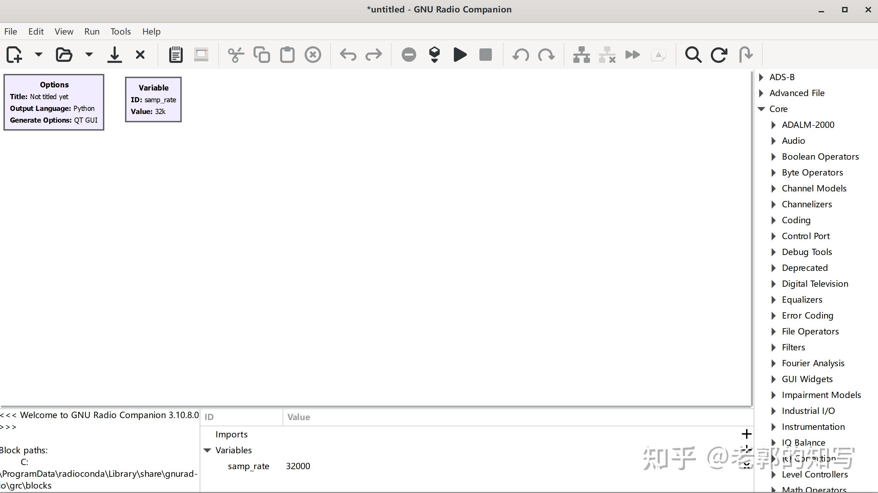Image resolution: width=878 pixels, height=493 pixels.
Task: Stop the running flowgraph
Action: pyautogui.click(x=485, y=54)
